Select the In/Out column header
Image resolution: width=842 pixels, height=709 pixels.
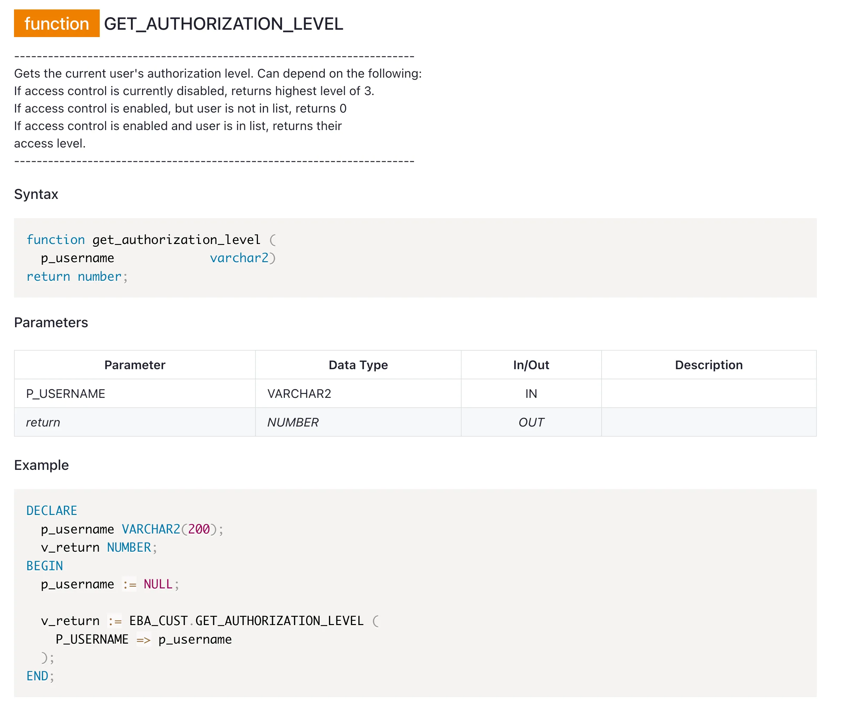click(x=530, y=365)
